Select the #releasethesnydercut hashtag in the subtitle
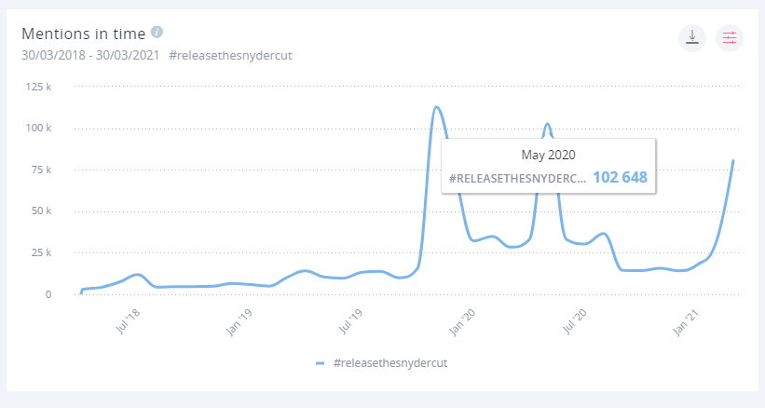 231,55
